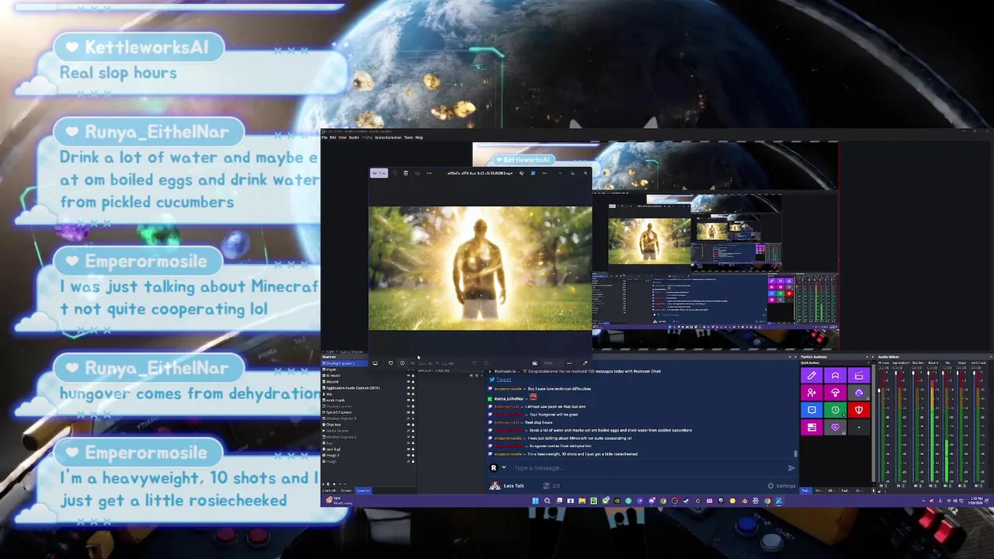This screenshot has width=994, height=559.
Task: Toggle visibility of the Chat box source
Action: (x=408, y=425)
